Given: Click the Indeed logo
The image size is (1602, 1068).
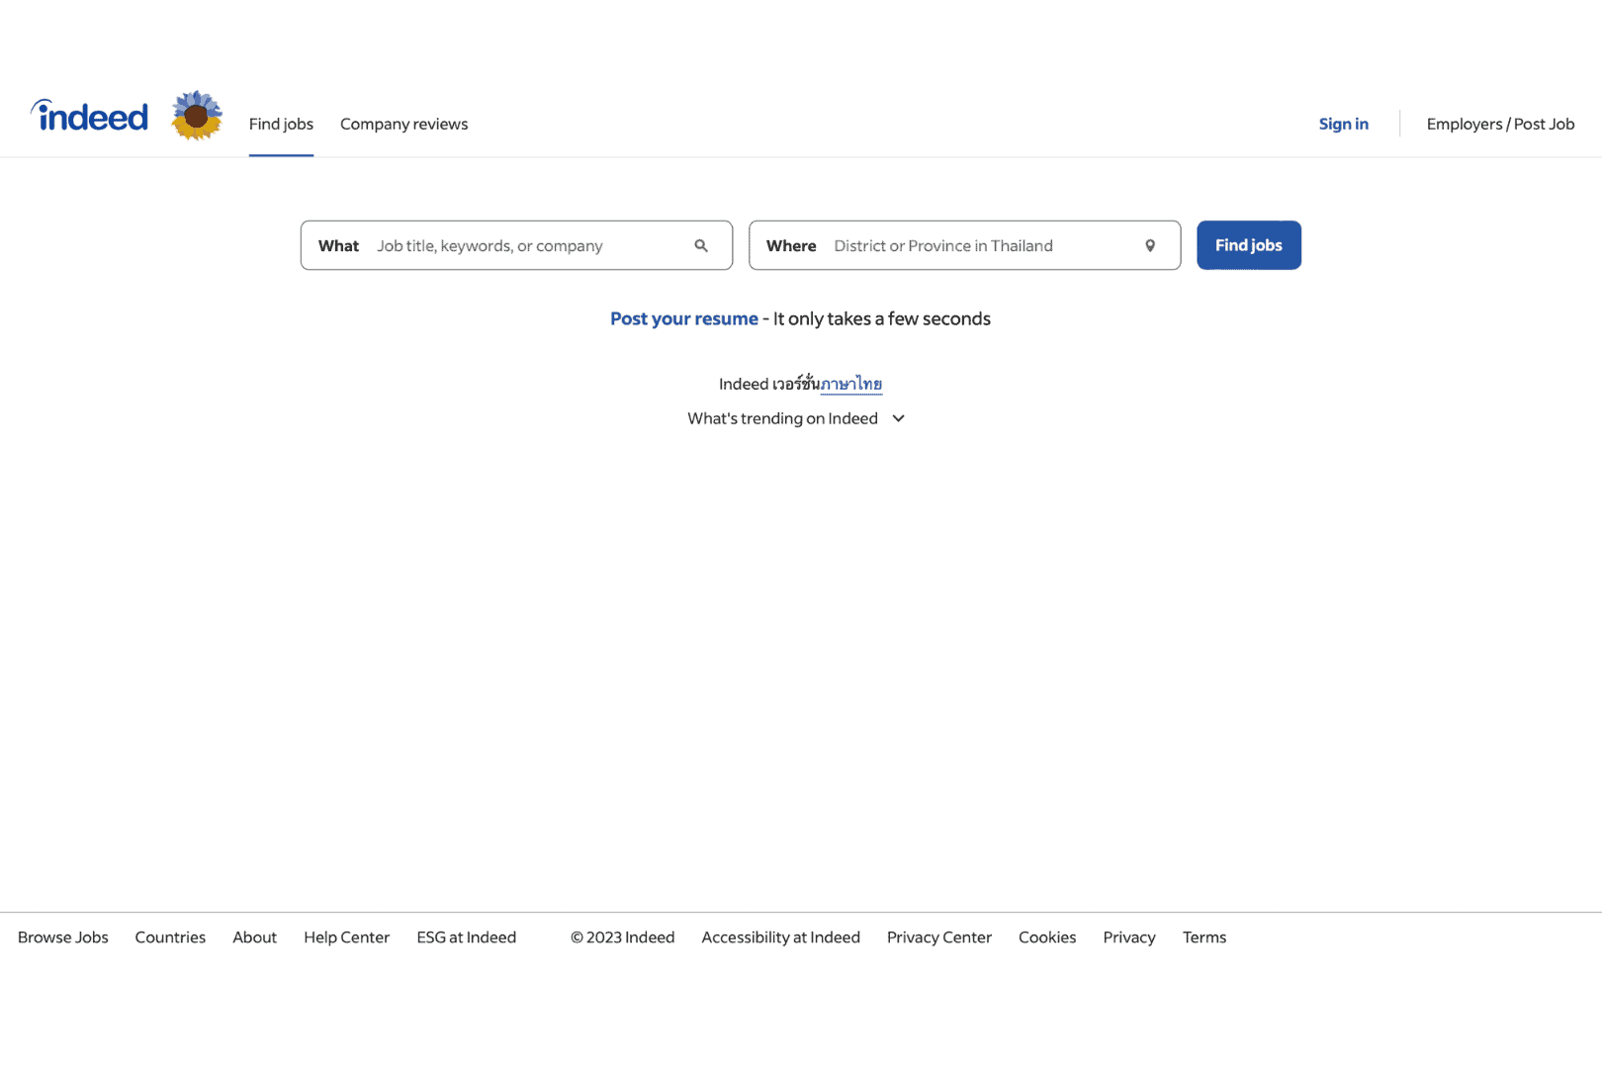Looking at the screenshot, I should (89, 116).
